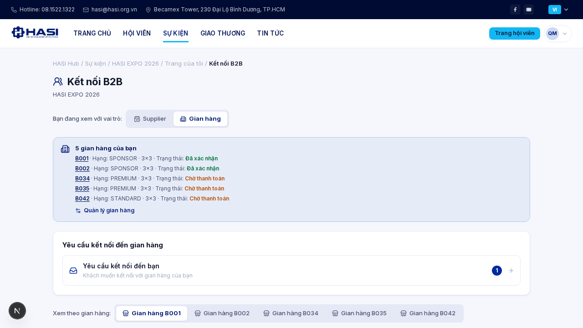Open the Trang của tôi breadcrumb

184,63
